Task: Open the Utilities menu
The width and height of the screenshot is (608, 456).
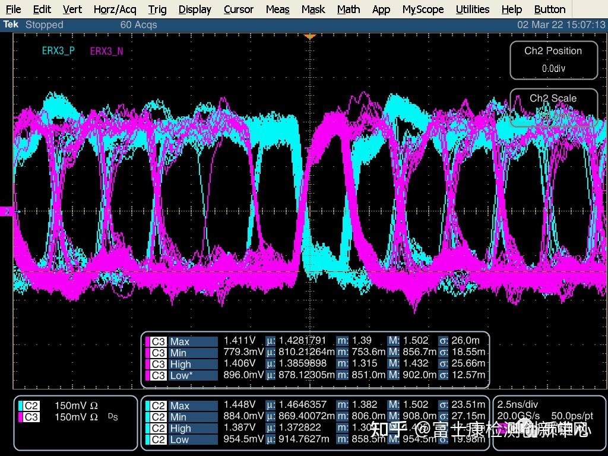Action: tap(473, 9)
